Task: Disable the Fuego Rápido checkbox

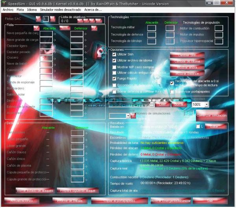Action: coord(114,78)
